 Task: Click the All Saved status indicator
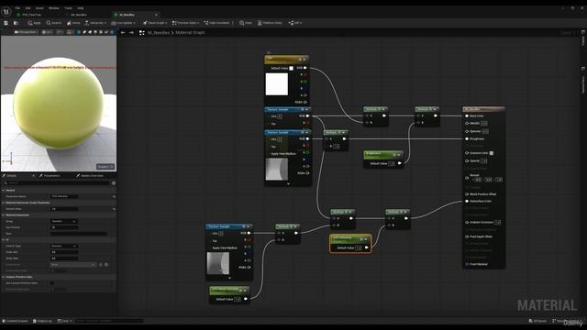click(538, 321)
